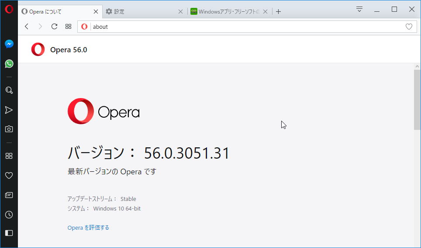Open the Snapshot camera tool
Viewport: 421px width, 248px height.
point(9,129)
